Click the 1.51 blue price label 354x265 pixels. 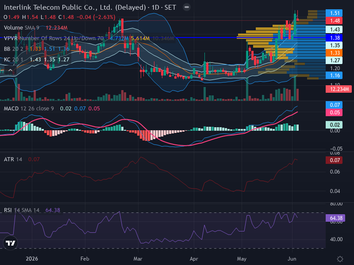[334, 13]
